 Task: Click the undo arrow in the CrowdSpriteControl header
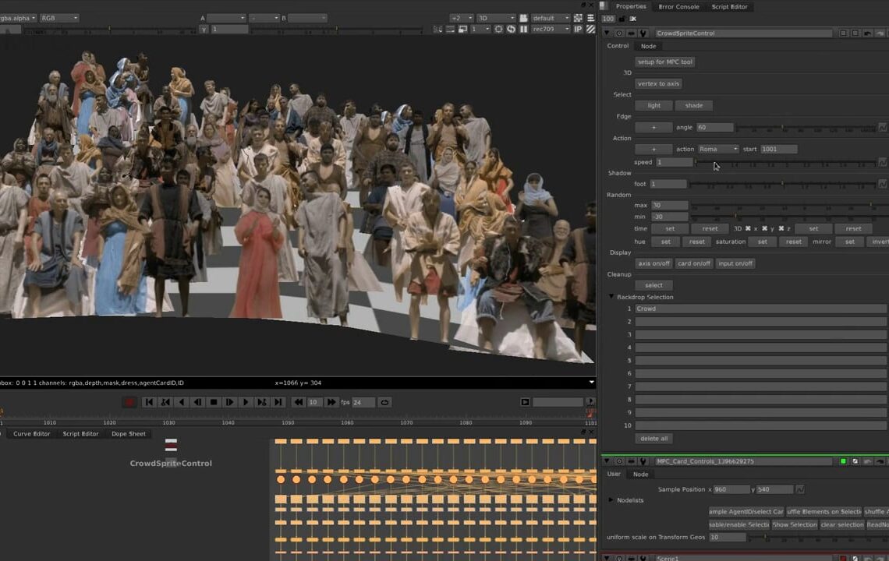click(x=866, y=33)
